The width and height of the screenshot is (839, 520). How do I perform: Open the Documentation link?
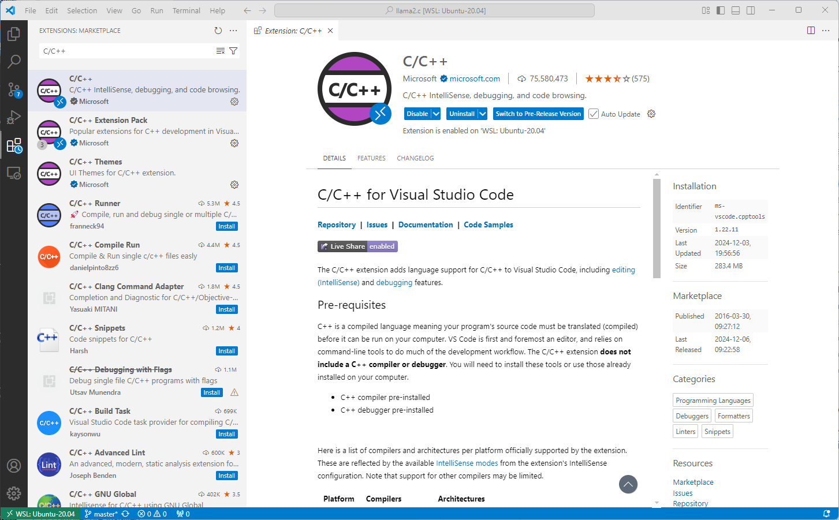[426, 225]
